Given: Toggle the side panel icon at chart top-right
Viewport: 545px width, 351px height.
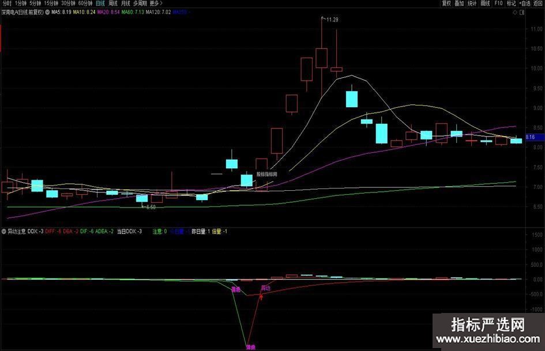Looking at the screenshot, I should click(x=522, y=12).
